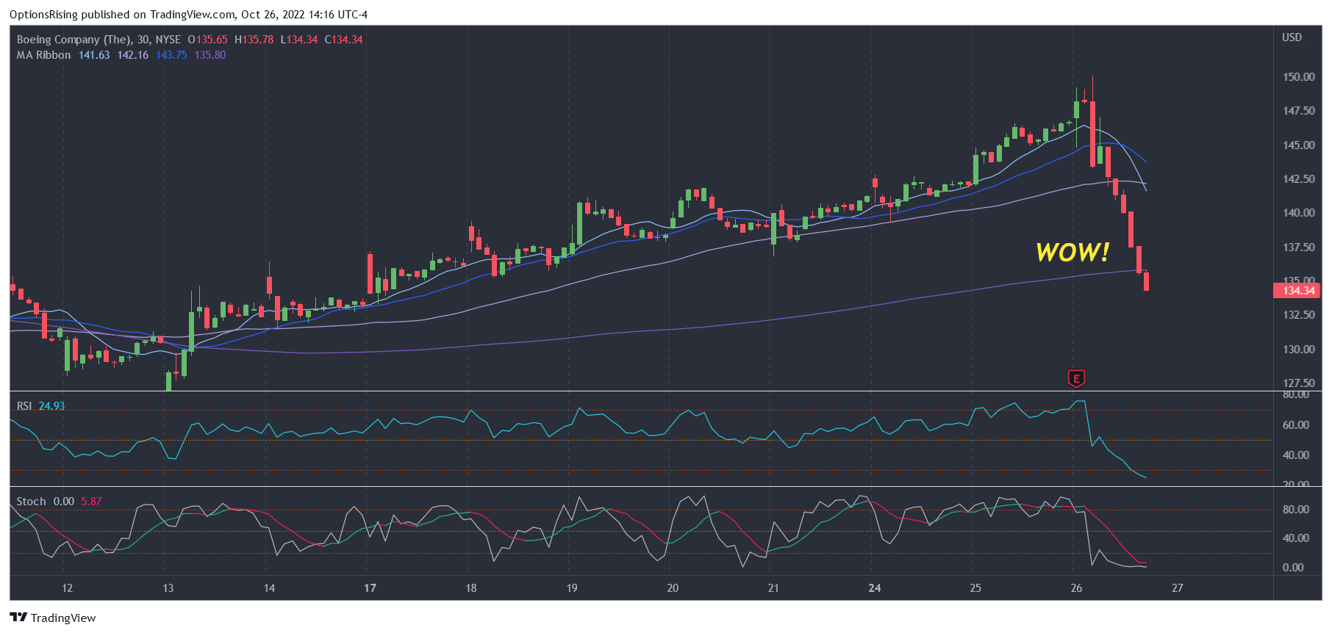The image size is (1332, 633).
Task: Click date label 12 on time axis
Action: tap(67, 588)
